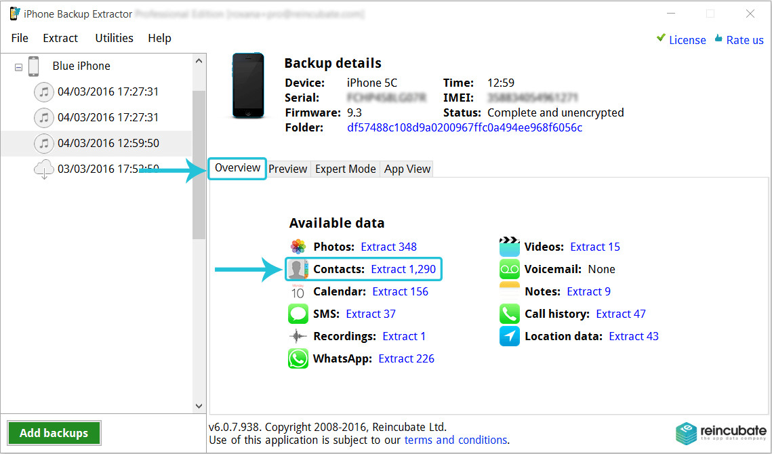Click Extract 226 WhatsApp link
Screen dimensions: 772x454
click(406, 358)
